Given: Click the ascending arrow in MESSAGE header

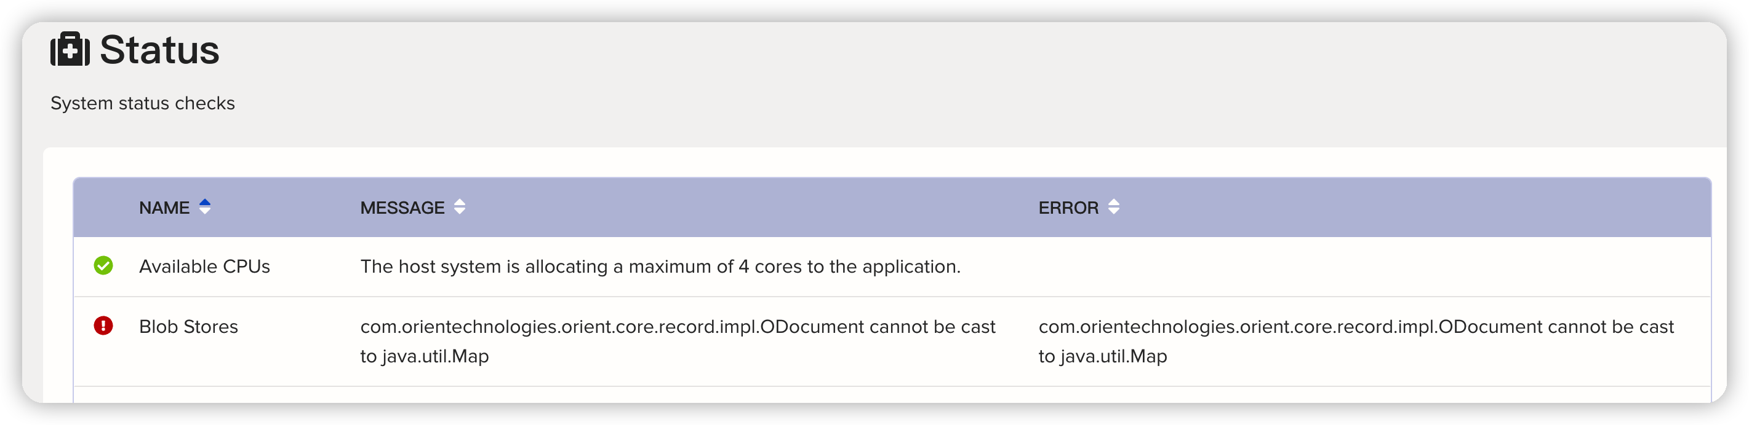Looking at the screenshot, I should 460,202.
